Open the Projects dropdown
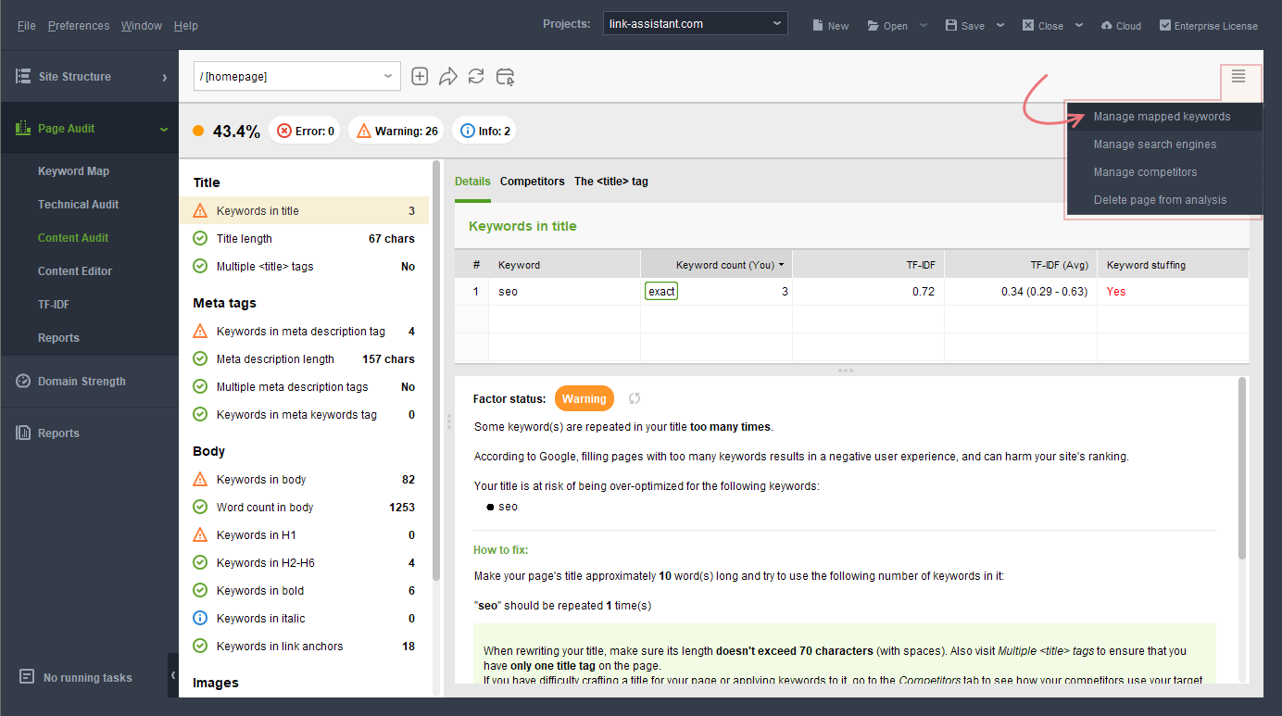This screenshot has width=1282, height=716. pos(695,23)
